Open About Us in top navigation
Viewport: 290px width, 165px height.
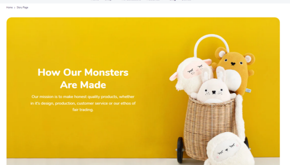coord(153,0)
